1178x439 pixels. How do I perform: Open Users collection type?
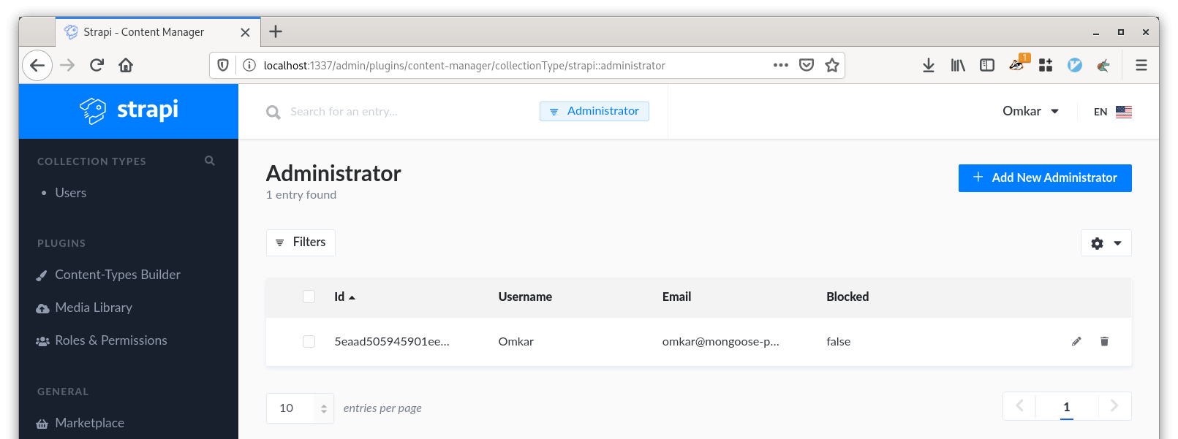(x=71, y=193)
